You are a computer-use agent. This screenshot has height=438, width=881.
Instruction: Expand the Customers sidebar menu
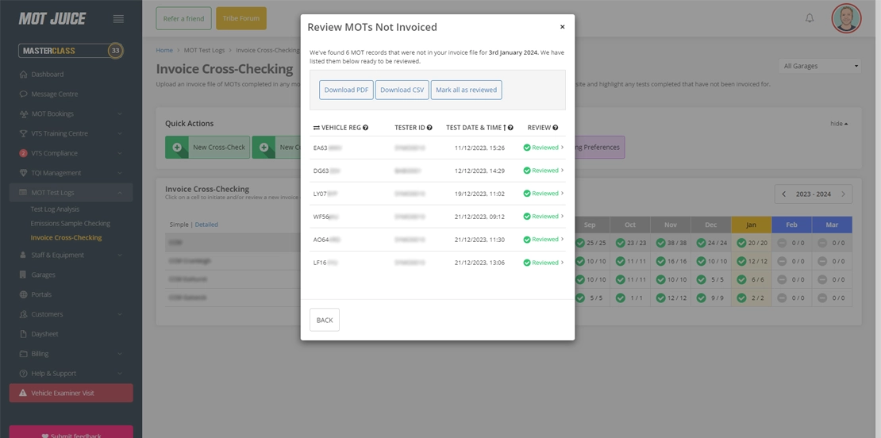[71, 314]
